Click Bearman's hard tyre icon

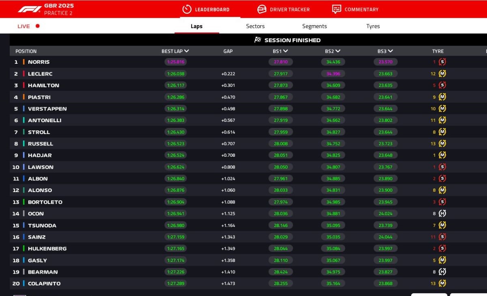[x=442, y=272]
